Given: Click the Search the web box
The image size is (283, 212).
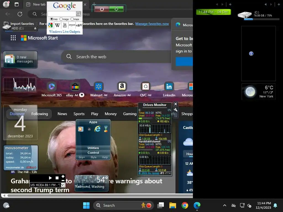Looking at the screenshot, I should 116,57.
